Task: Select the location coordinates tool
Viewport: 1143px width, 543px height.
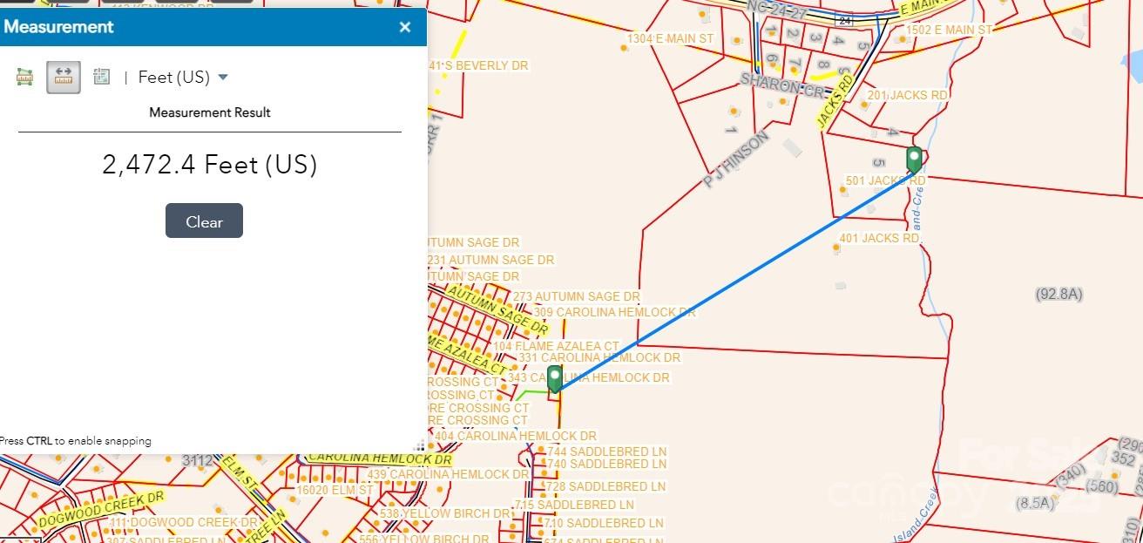Action: 101,78
